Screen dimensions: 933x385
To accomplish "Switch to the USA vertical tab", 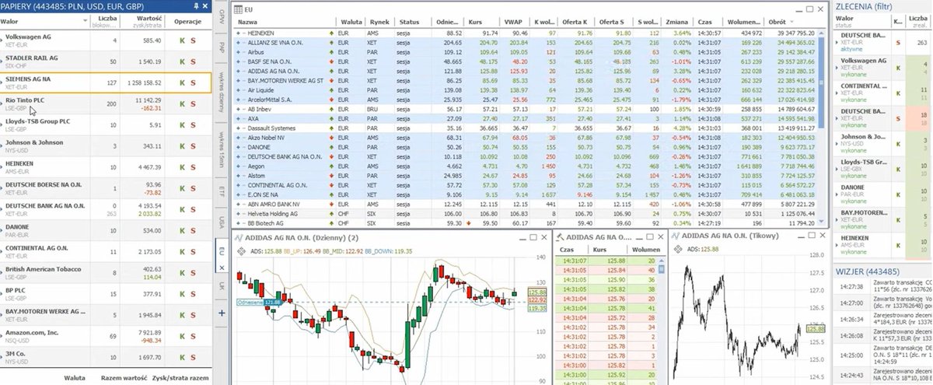I will [222, 222].
